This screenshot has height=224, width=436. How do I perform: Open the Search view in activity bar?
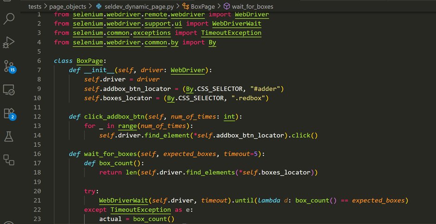(x=9, y=19)
